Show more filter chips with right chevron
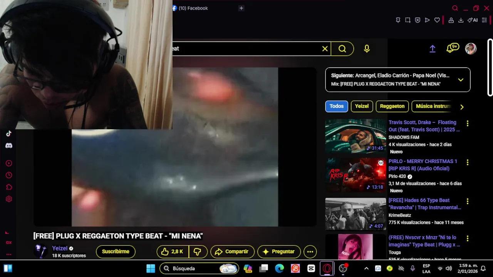This screenshot has width=493, height=277. [462, 107]
